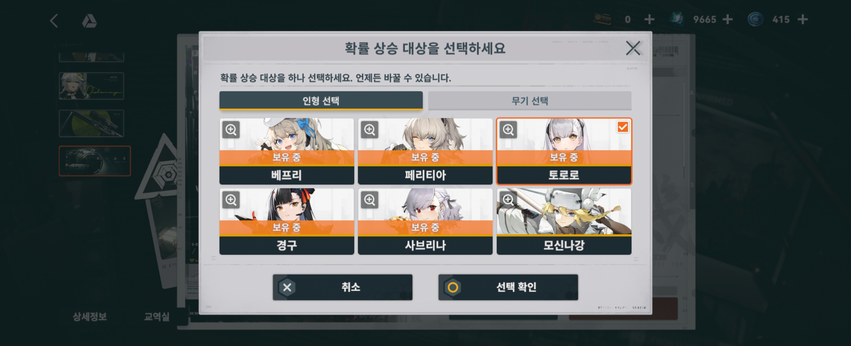The image size is (851, 346).
Task: Confirm selection with 선택 확인 button
Action: pos(508,287)
